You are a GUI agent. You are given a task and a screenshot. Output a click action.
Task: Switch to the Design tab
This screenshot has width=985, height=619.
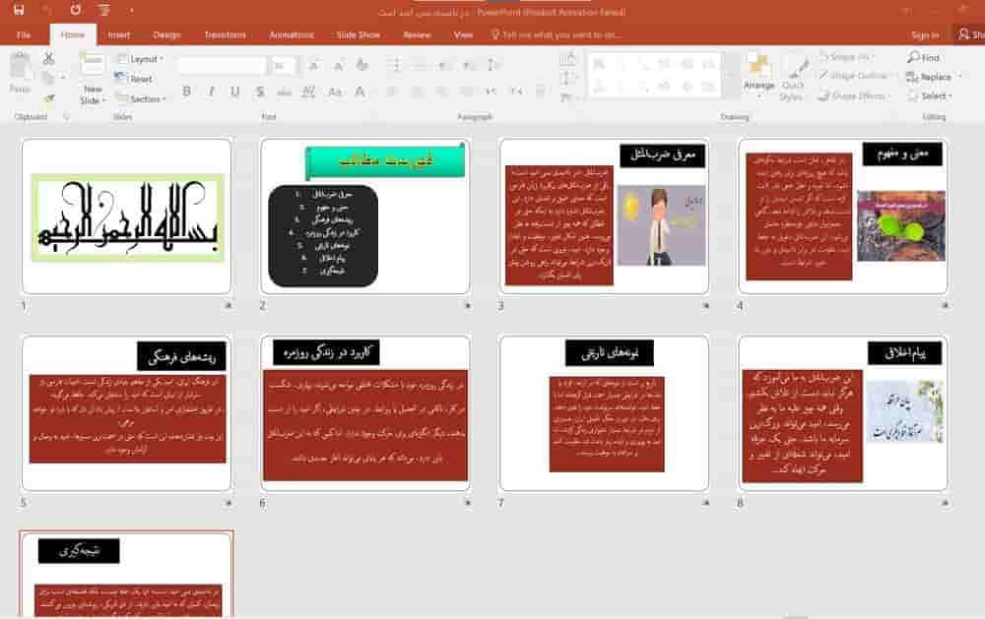(x=166, y=34)
